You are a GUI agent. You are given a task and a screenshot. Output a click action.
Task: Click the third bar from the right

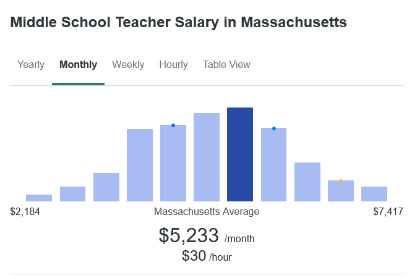click(x=307, y=182)
